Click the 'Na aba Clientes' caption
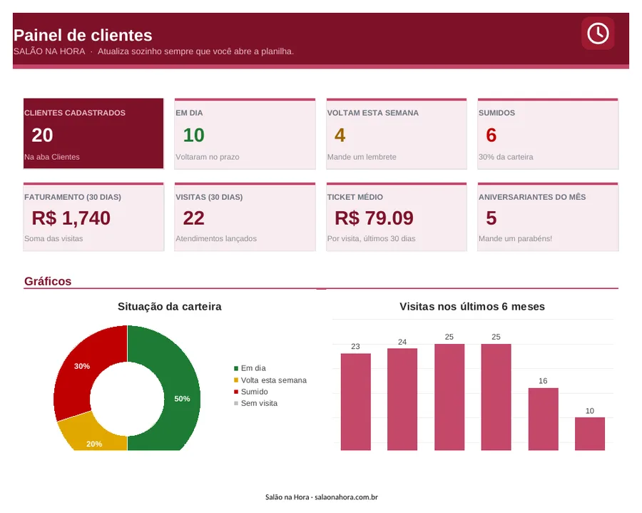 pos(51,157)
